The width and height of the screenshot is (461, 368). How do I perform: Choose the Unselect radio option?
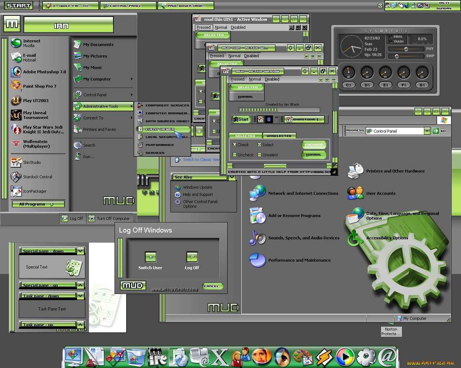(259, 155)
